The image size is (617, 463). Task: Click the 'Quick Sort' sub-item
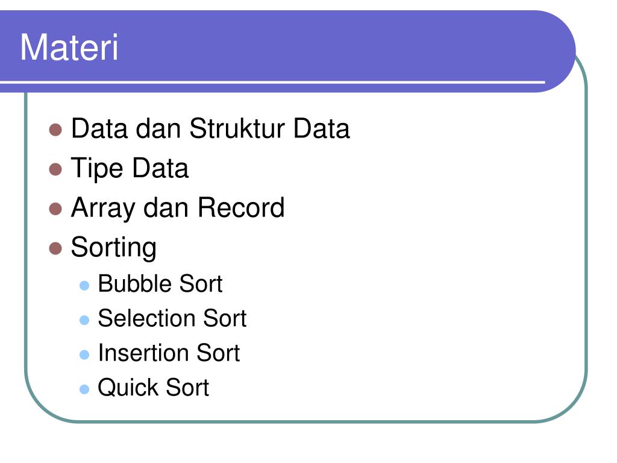(x=154, y=388)
